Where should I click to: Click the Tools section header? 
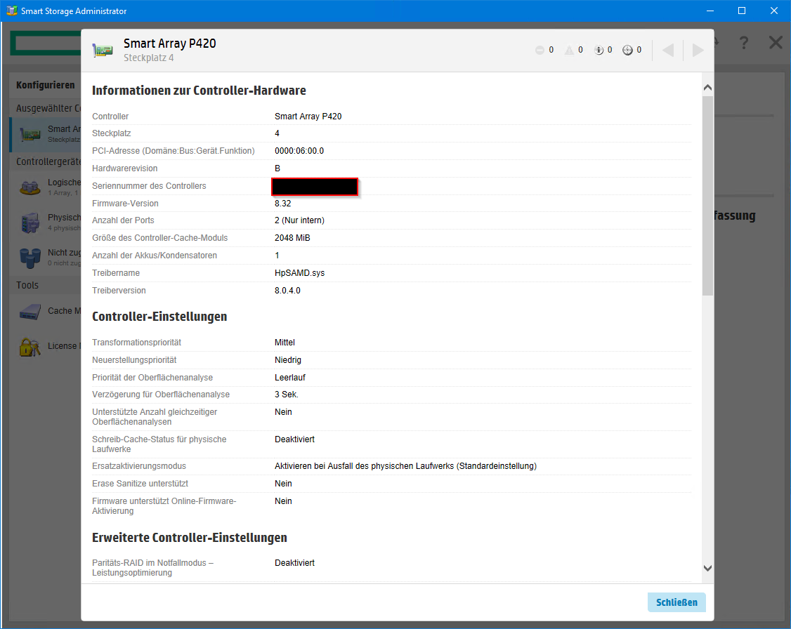click(x=27, y=285)
